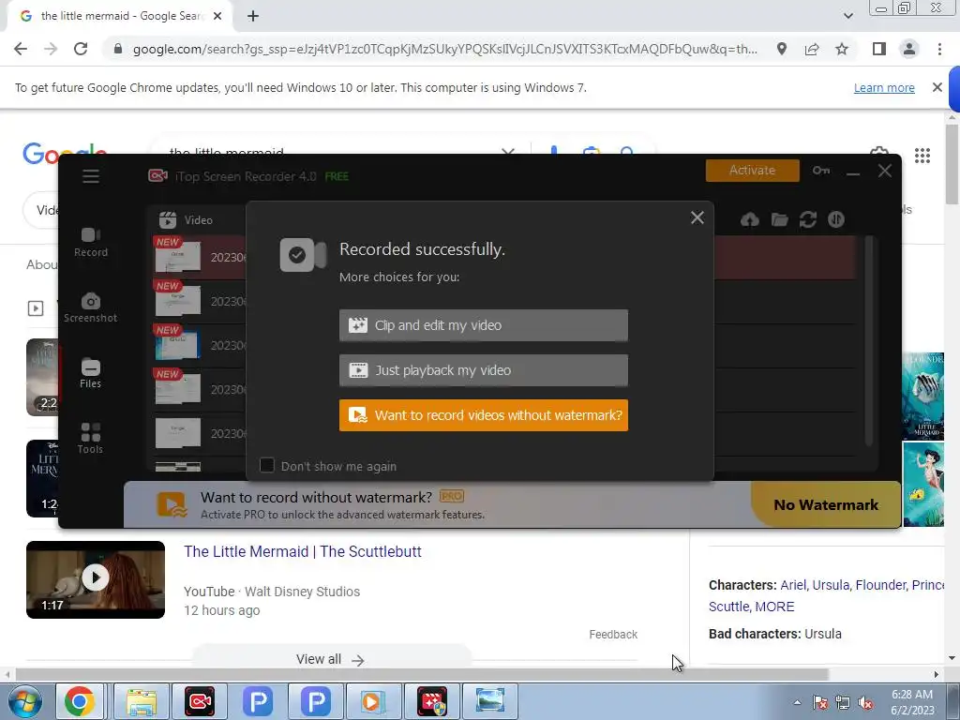This screenshot has width=960, height=720.
Task: Click the license key icon next to Activate
Action: 821,171
